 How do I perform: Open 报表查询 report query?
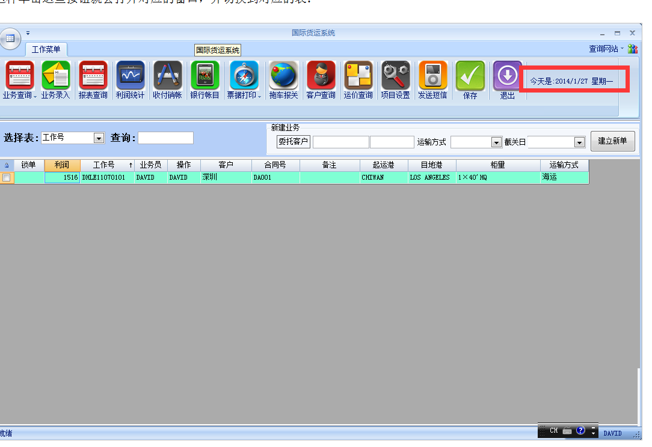(93, 76)
